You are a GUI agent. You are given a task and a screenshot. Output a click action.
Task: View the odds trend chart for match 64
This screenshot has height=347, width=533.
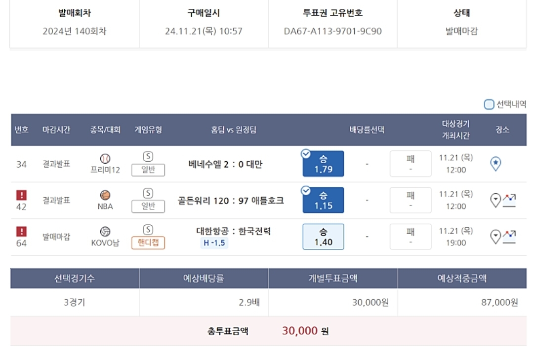pyautogui.click(x=509, y=237)
